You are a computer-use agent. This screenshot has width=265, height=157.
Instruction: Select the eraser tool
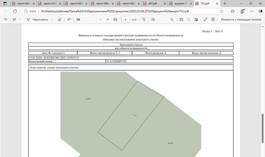[60, 19]
